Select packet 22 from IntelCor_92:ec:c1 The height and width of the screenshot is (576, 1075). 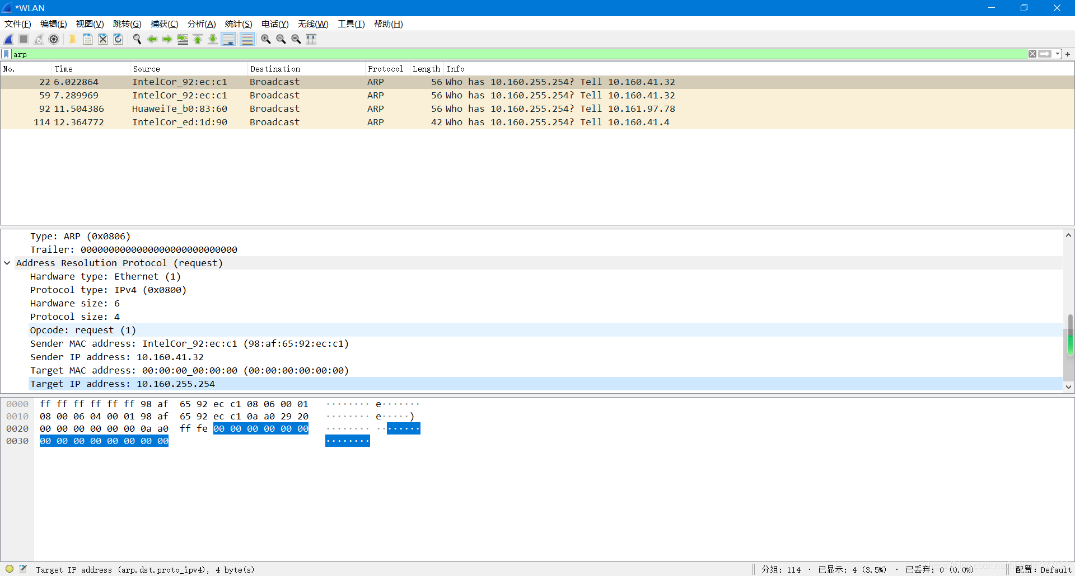[x=537, y=82]
